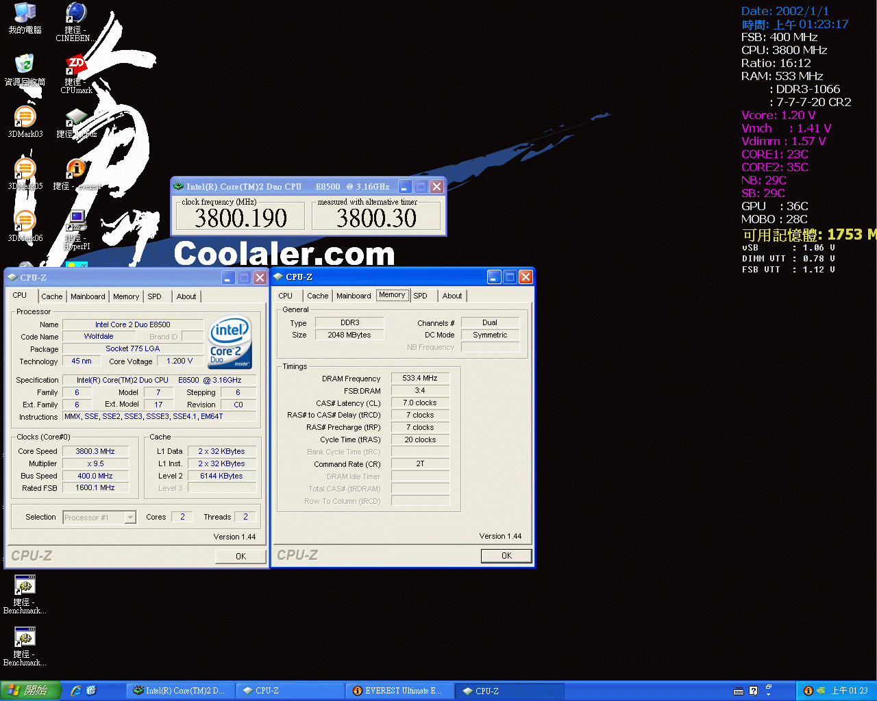This screenshot has height=701, width=877.
Task: Switch to Cache tab in left CPU-Z window
Action: click(52, 296)
